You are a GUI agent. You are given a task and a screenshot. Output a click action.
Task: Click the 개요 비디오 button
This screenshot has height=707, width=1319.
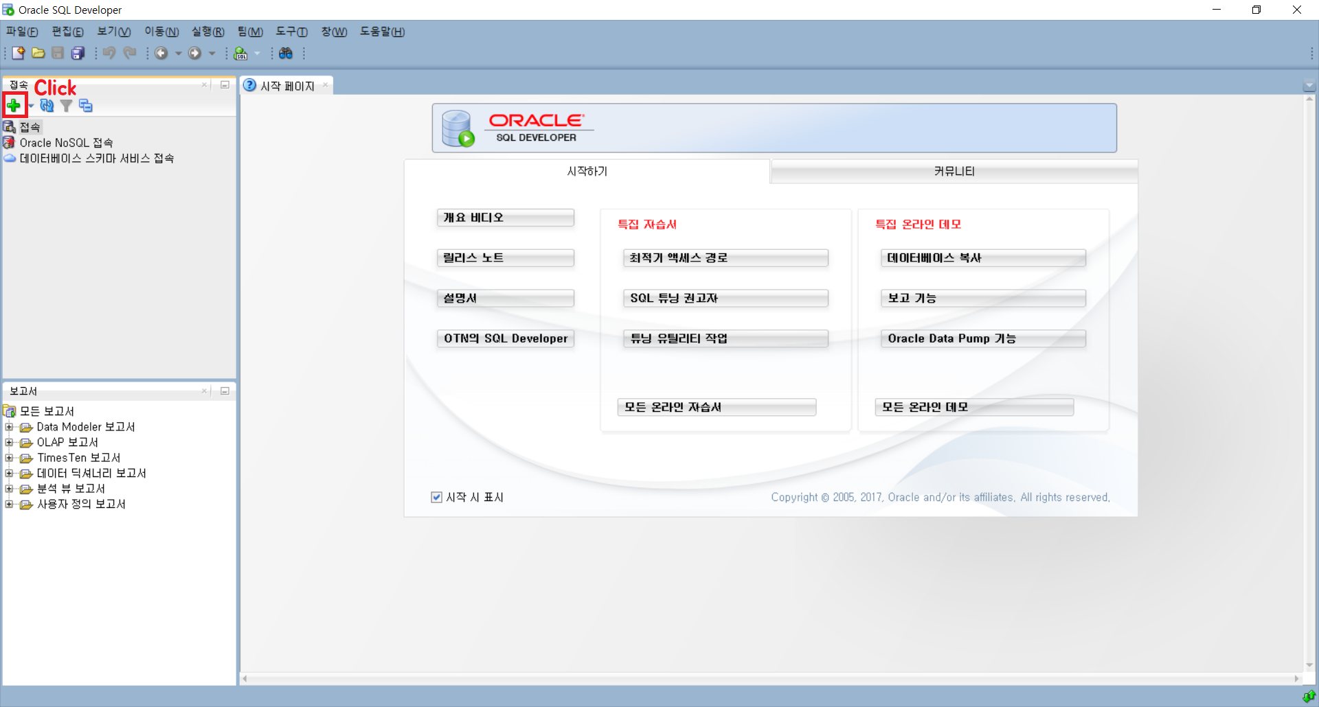click(506, 218)
